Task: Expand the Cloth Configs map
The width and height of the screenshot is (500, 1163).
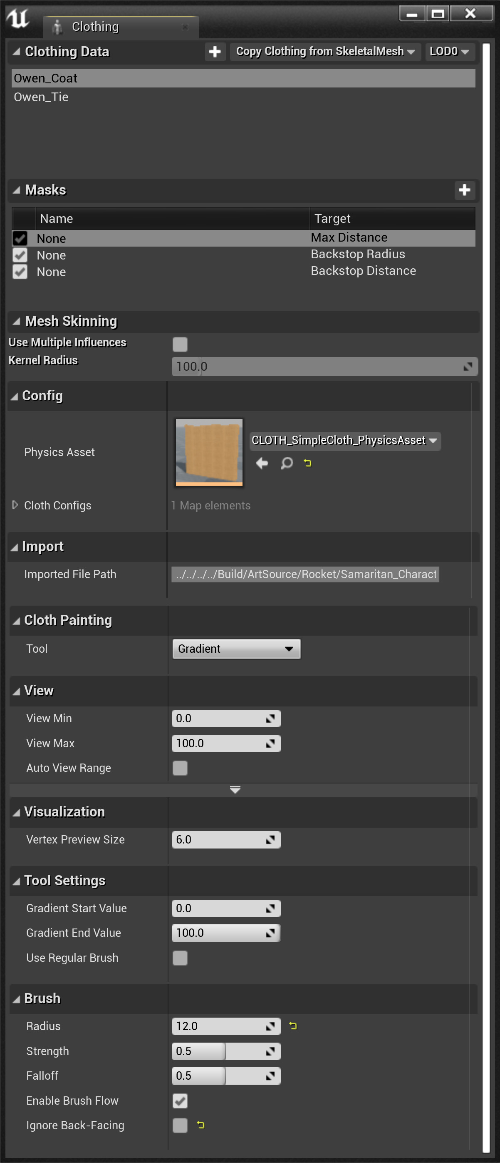Action: coord(15,505)
